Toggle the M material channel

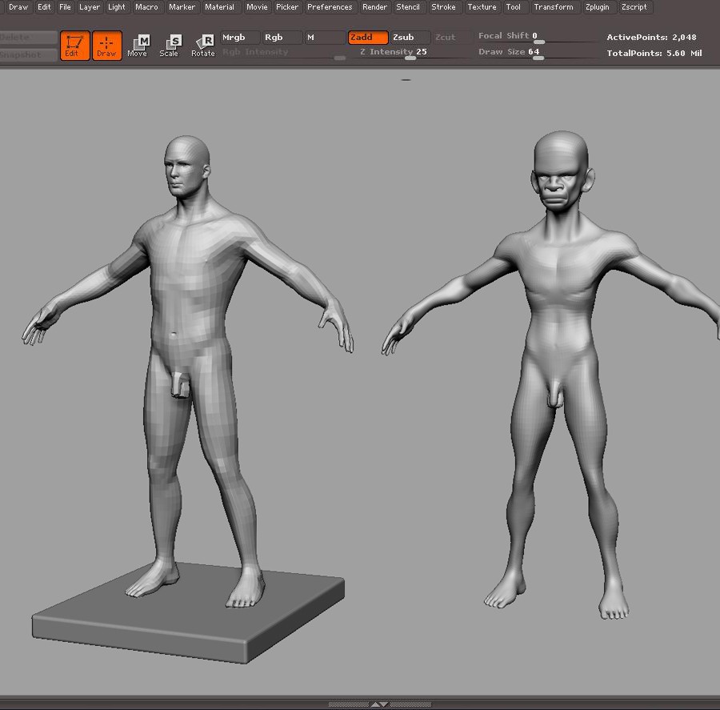pyautogui.click(x=324, y=38)
